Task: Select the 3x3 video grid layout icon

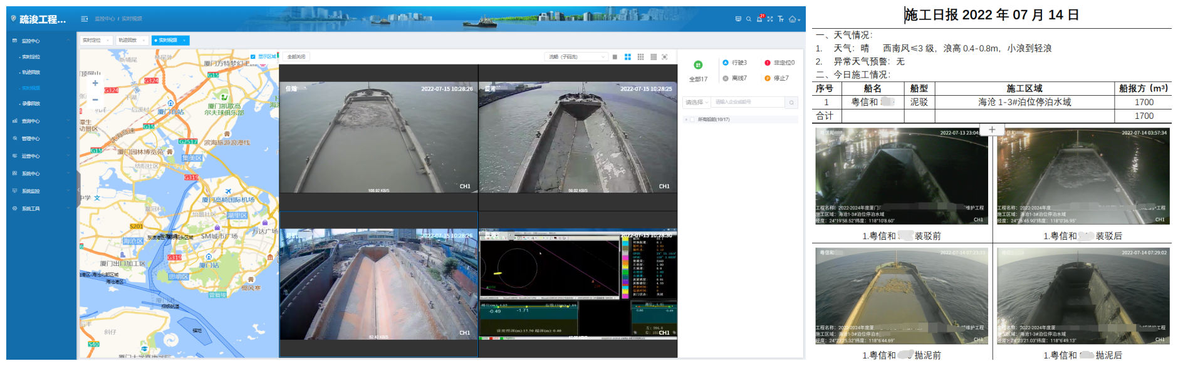Action: [640, 57]
